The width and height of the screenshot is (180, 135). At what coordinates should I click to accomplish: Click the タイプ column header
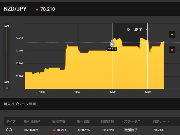pos(10,121)
